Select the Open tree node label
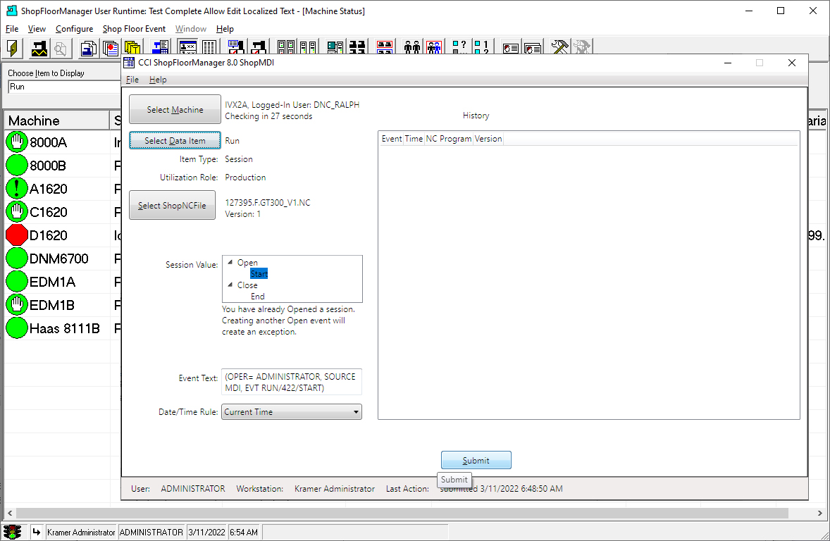The height and width of the screenshot is (541, 830). (247, 263)
